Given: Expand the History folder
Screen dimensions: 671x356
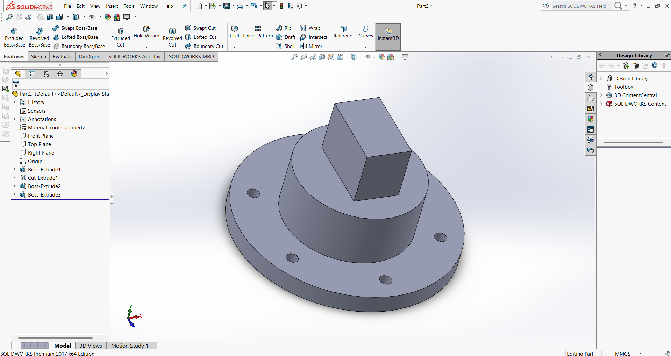Looking at the screenshot, I should tap(15, 102).
